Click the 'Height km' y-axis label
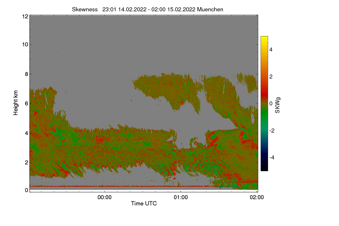339x226 pixels. (x=16, y=103)
